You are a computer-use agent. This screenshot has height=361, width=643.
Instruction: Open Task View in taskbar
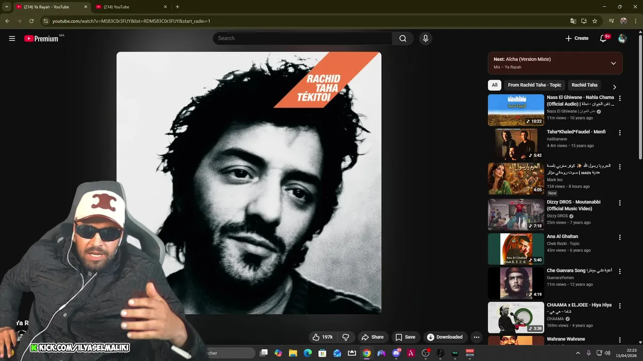coord(264,353)
